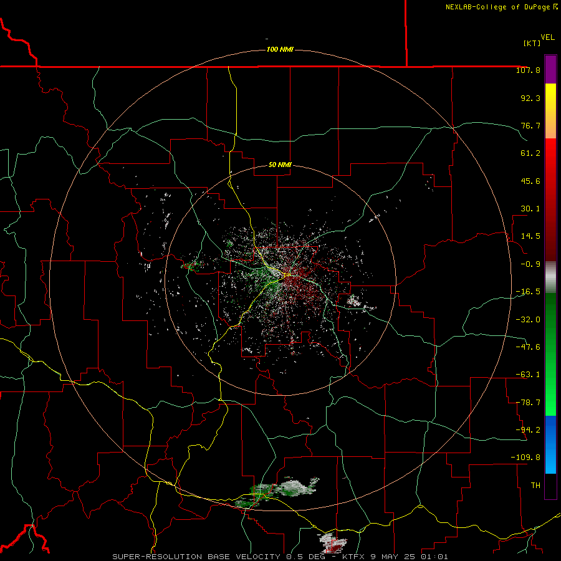Click the 14.5 velocity scale value

click(530, 236)
